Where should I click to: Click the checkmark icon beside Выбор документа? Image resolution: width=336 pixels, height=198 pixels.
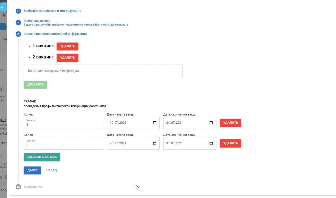18,23
